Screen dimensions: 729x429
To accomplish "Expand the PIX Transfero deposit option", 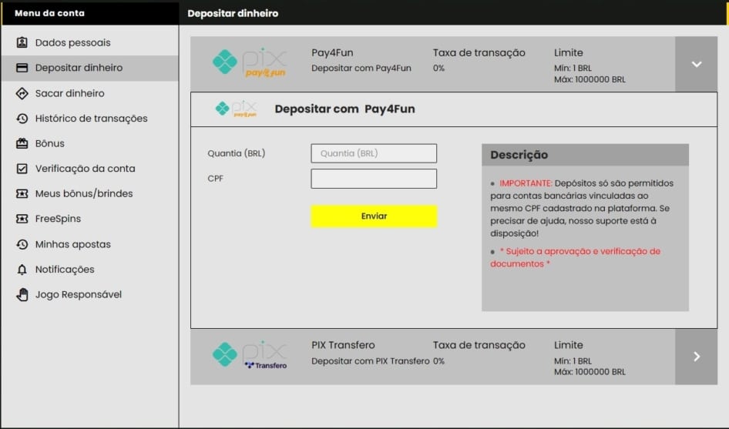I will pyautogui.click(x=696, y=357).
